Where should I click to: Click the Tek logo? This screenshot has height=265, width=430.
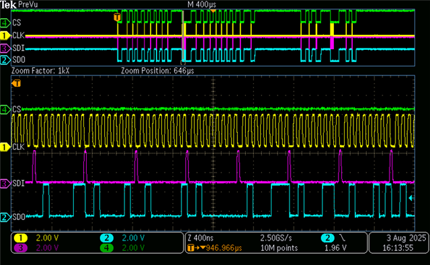(8, 5)
